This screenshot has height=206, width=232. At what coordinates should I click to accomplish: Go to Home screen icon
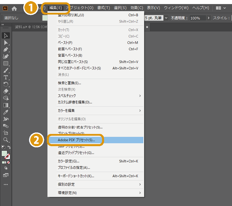tap(14, 9)
